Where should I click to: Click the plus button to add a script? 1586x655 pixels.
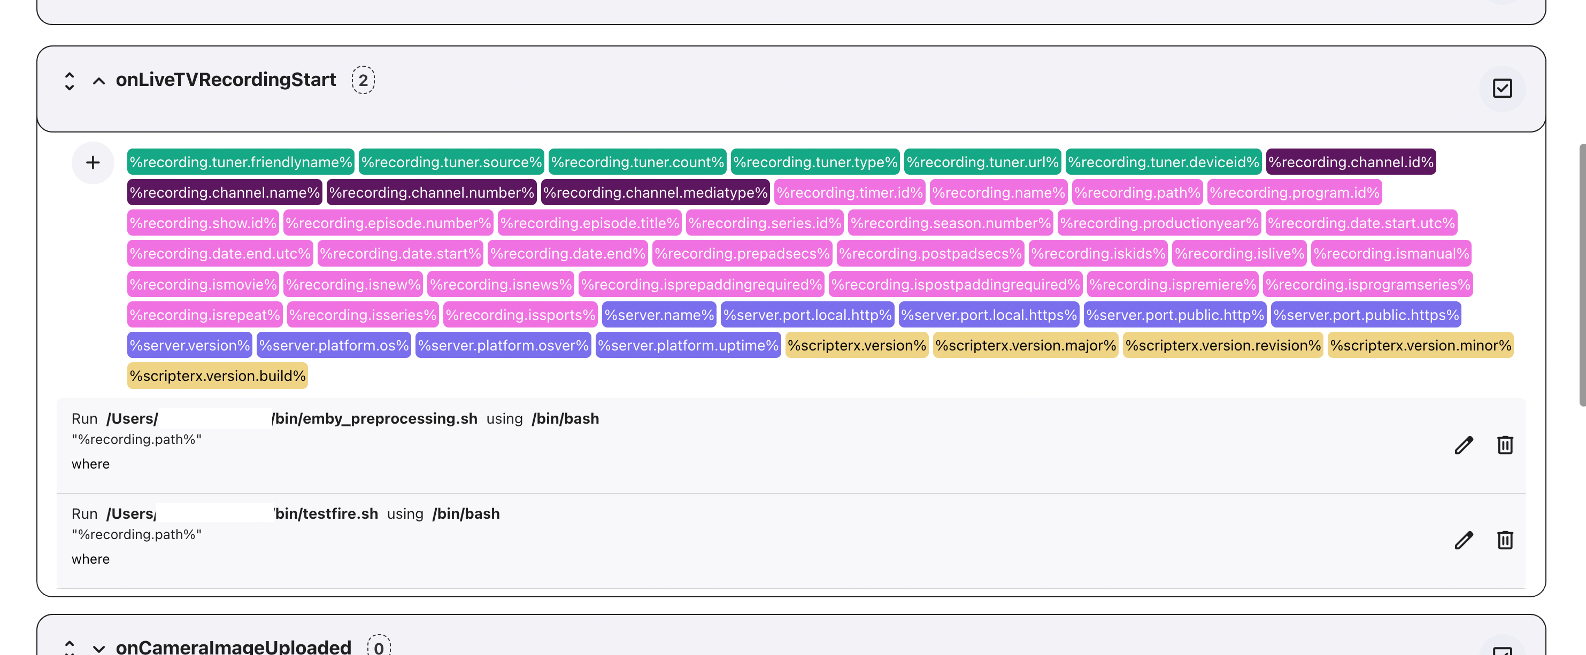[93, 162]
